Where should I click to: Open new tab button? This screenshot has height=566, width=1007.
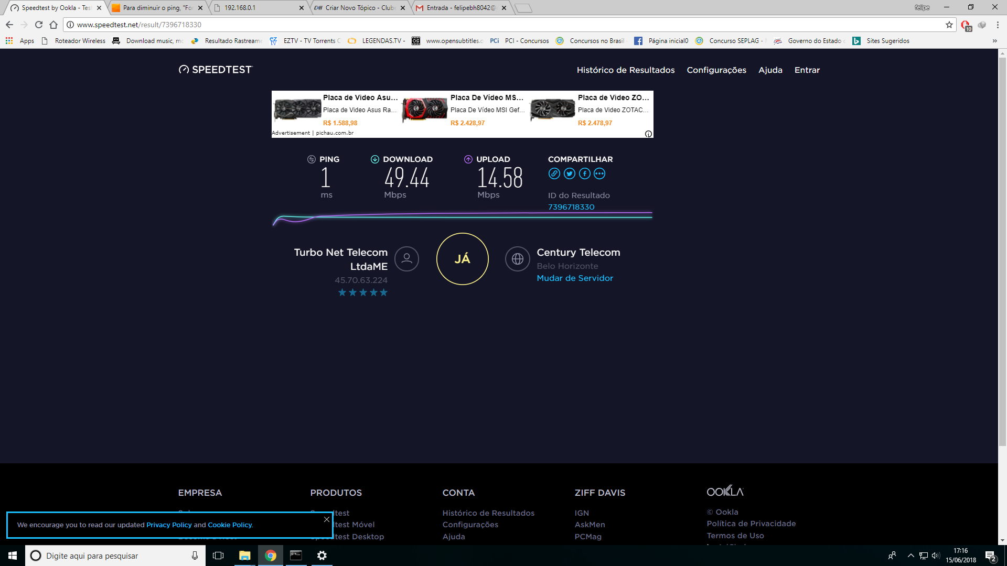(523, 8)
